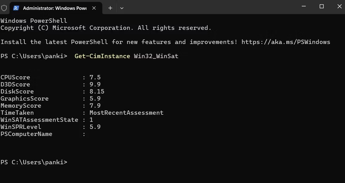Click the D3DScore label
This screenshot has height=183, width=345.
click(15, 84)
